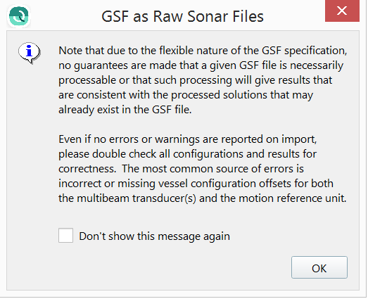Click the line starting "are consistent with the"

tap(186, 95)
